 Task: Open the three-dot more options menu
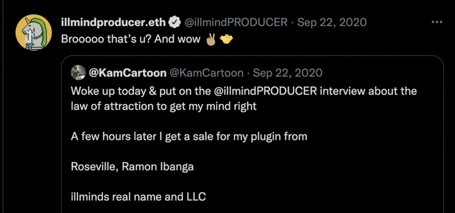pyautogui.click(x=437, y=22)
